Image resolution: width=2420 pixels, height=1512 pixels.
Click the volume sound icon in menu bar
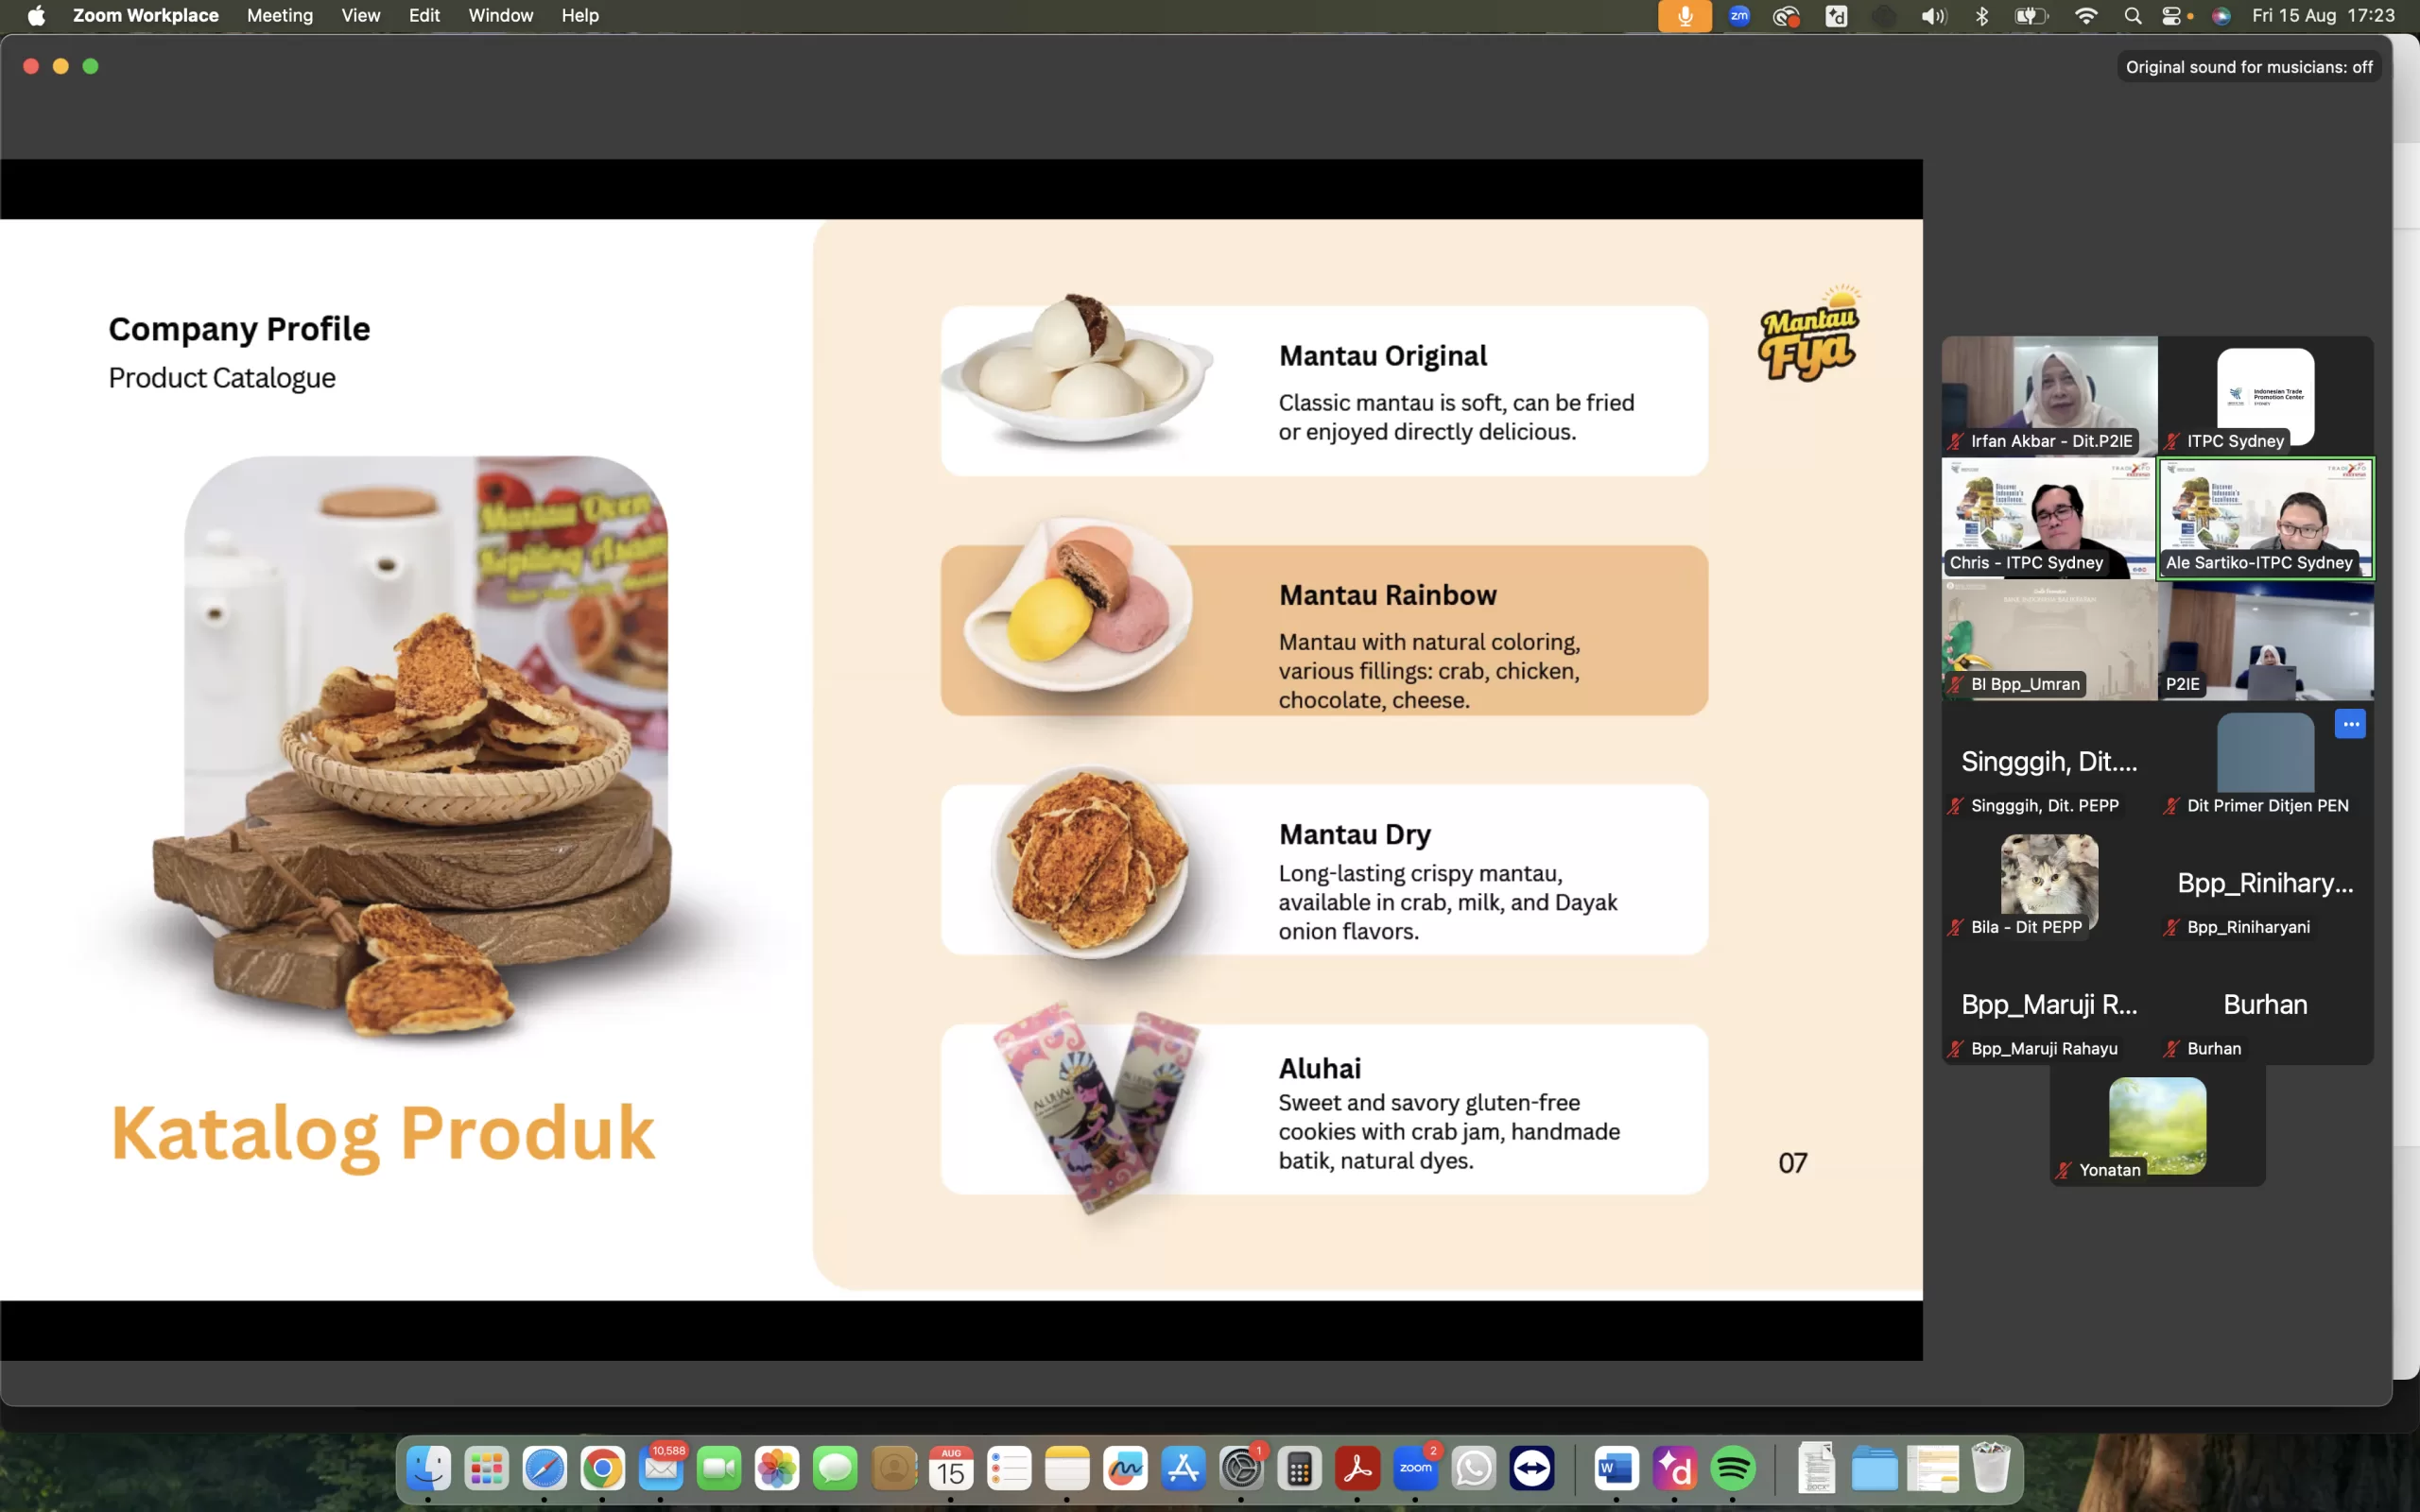click(x=1933, y=16)
